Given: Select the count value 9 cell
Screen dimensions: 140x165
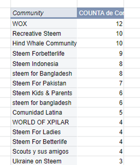Looking at the screenshot, I should [x=100, y=53].
